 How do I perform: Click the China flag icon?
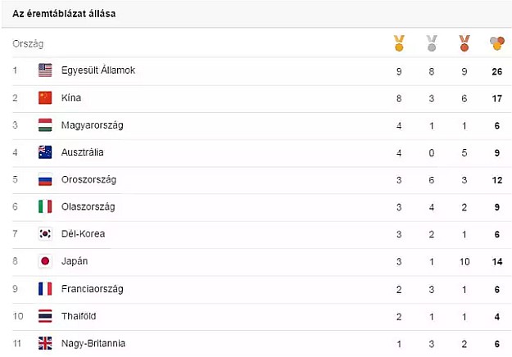click(45, 97)
